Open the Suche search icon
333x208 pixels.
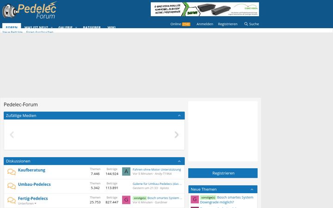tap(246, 24)
